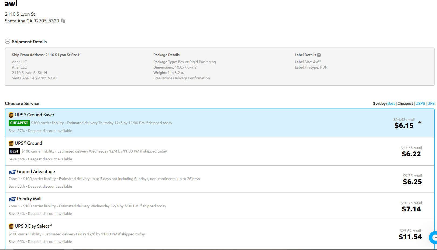Click the Choose a Service heading
The height and width of the screenshot is (250, 437).
pos(22,104)
